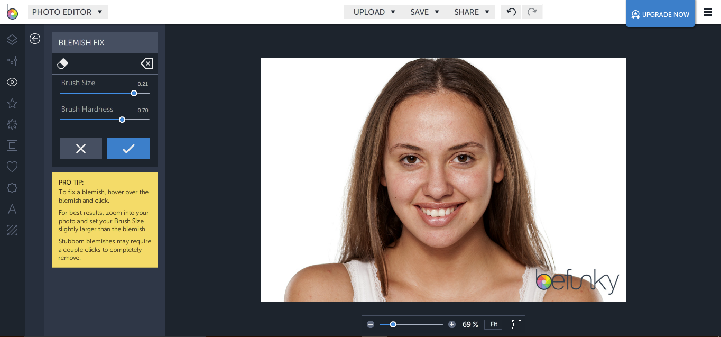Screen dimensions: 721x337
Task: Open the Frames square icon
Action: pyautogui.click(x=12, y=145)
